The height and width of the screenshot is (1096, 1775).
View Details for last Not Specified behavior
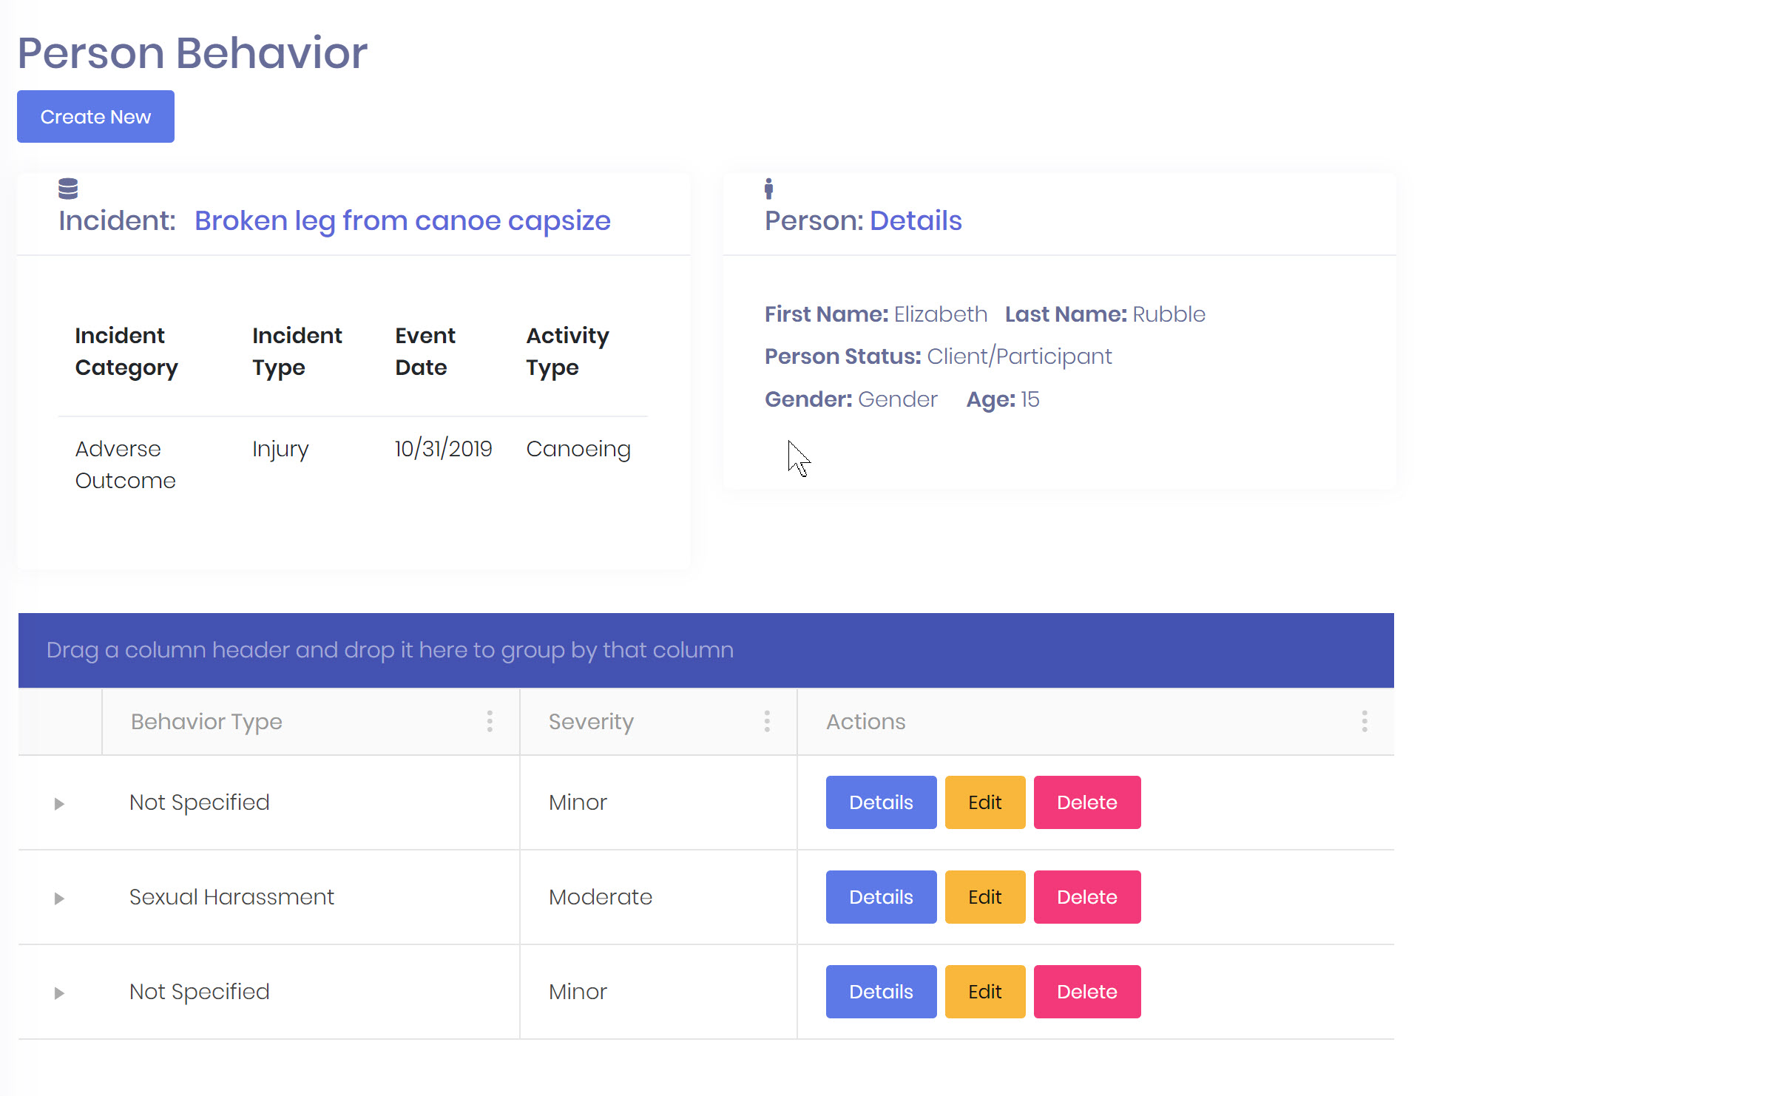pos(881,992)
